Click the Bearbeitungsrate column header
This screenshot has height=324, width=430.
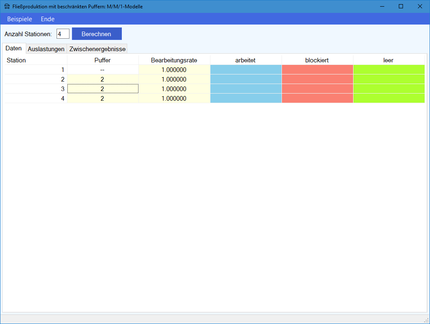click(174, 60)
